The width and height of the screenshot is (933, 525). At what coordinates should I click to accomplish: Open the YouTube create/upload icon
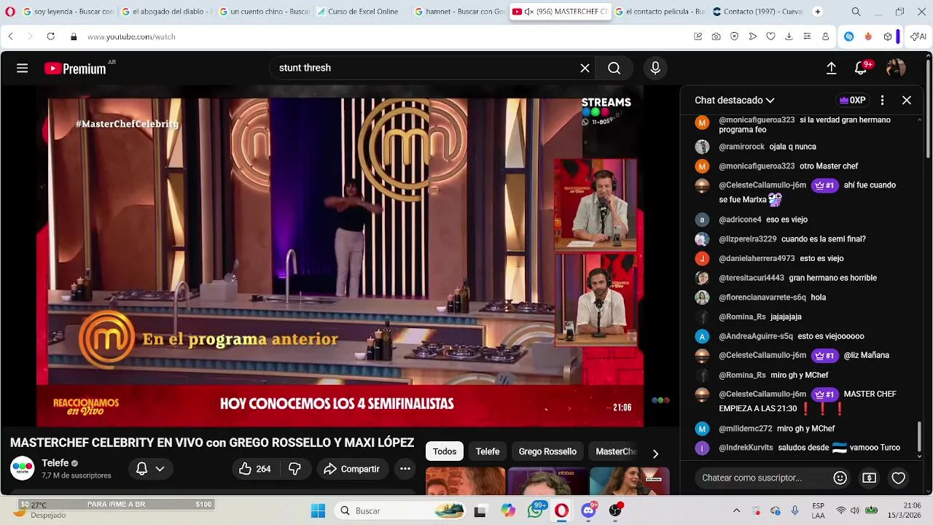coord(831,68)
